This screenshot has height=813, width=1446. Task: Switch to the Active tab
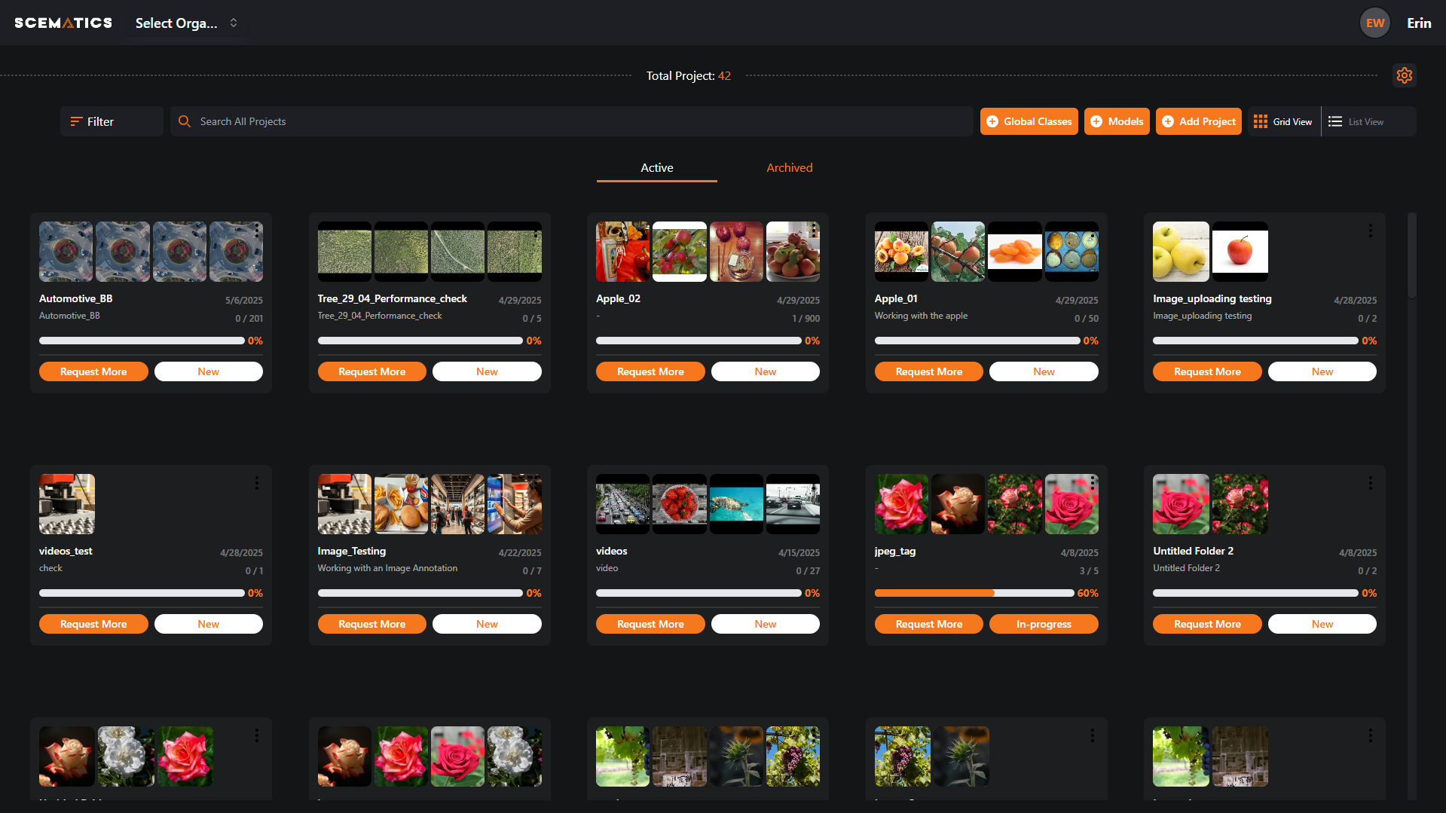point(657,168)
